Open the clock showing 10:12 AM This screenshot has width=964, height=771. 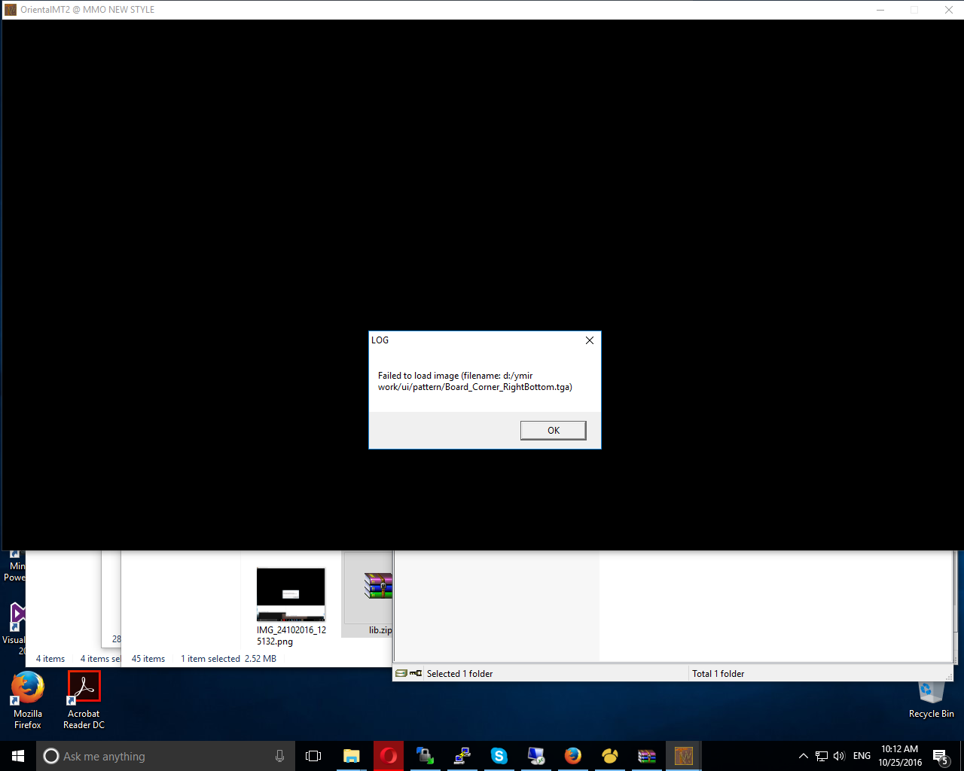tap(900, 756)
